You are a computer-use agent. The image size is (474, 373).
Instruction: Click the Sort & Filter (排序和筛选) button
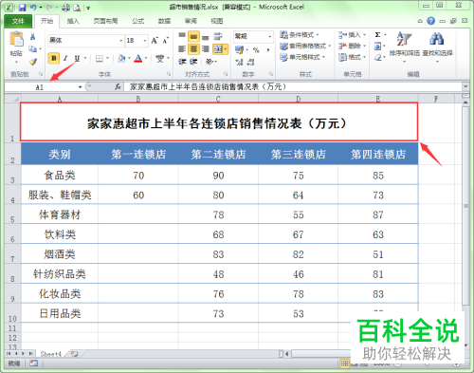[x=404, y=46]
